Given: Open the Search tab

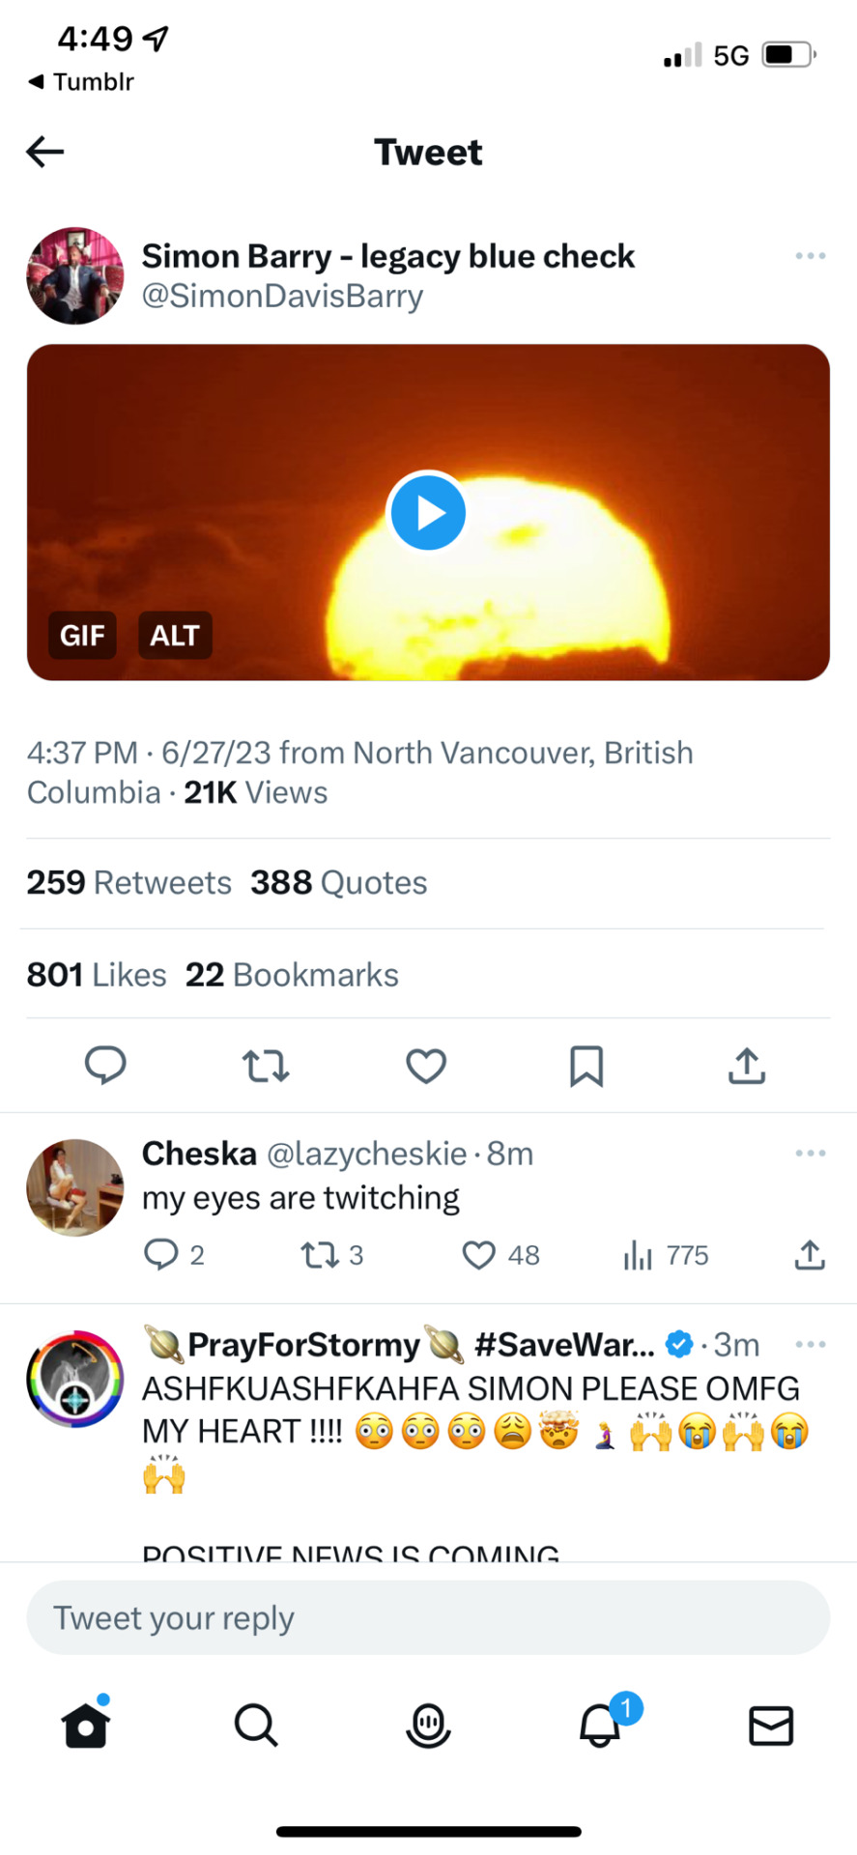Looking at the screenshot, I should coord(256,1725).
